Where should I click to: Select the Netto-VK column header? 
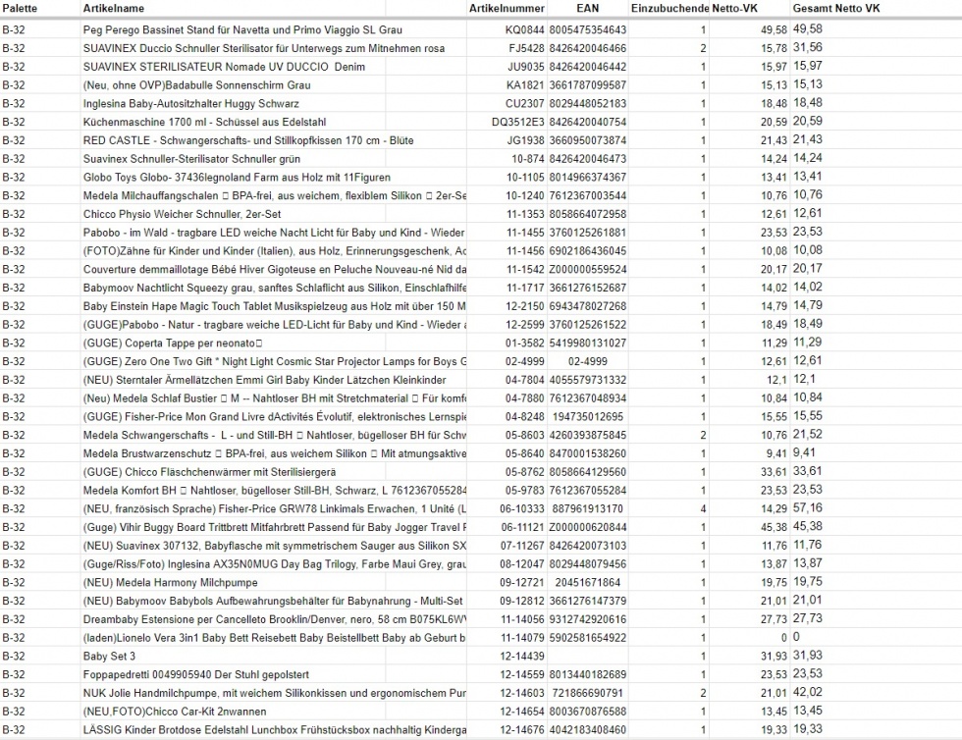tap(735, 9)
